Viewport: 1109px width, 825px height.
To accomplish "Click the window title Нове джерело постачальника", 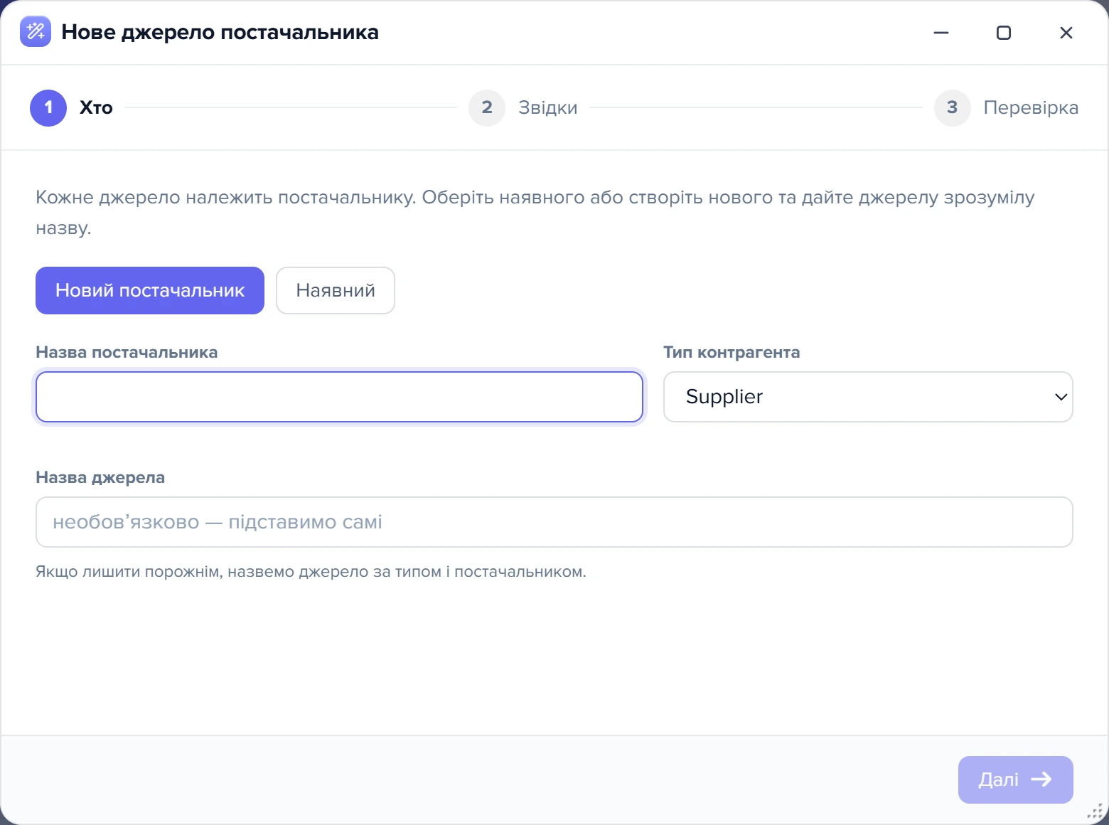I will pyautogui.click(x=220, y=32).
